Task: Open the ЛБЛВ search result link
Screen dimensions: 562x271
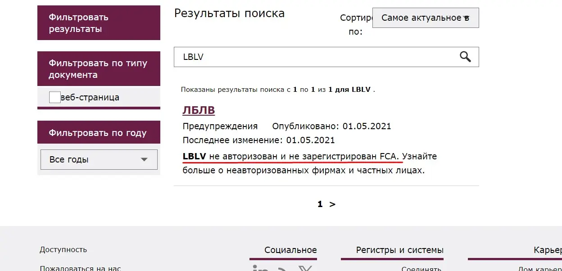Action: click(199, 110)
